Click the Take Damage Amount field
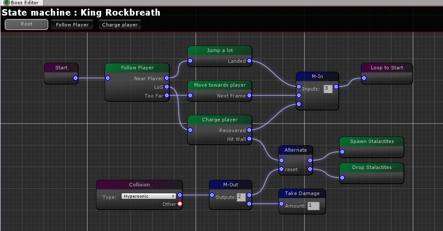 pos(313,206)
